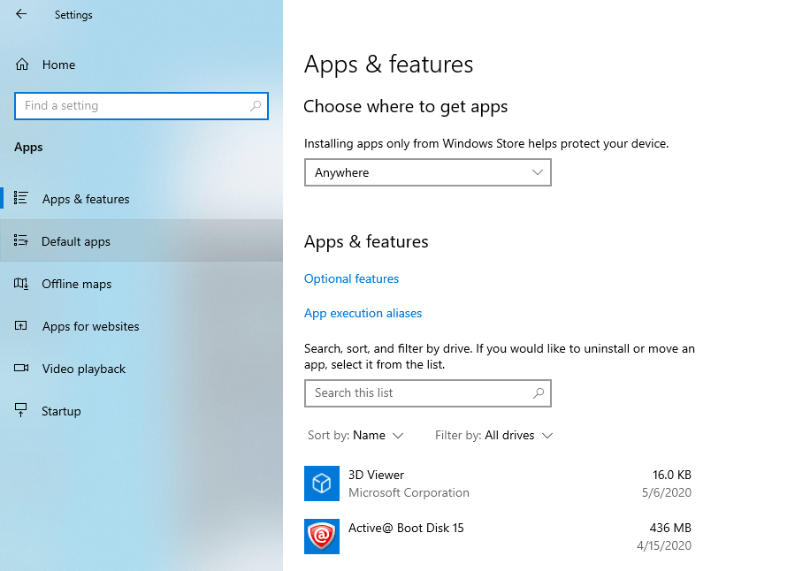Click the Active@ Boot Disk 15 icon

[x=321, y=536]
